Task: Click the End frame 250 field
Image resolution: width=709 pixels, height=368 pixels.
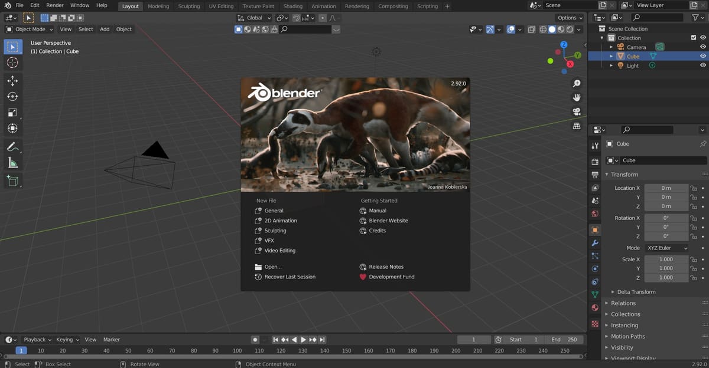Action: coord(564,340)
